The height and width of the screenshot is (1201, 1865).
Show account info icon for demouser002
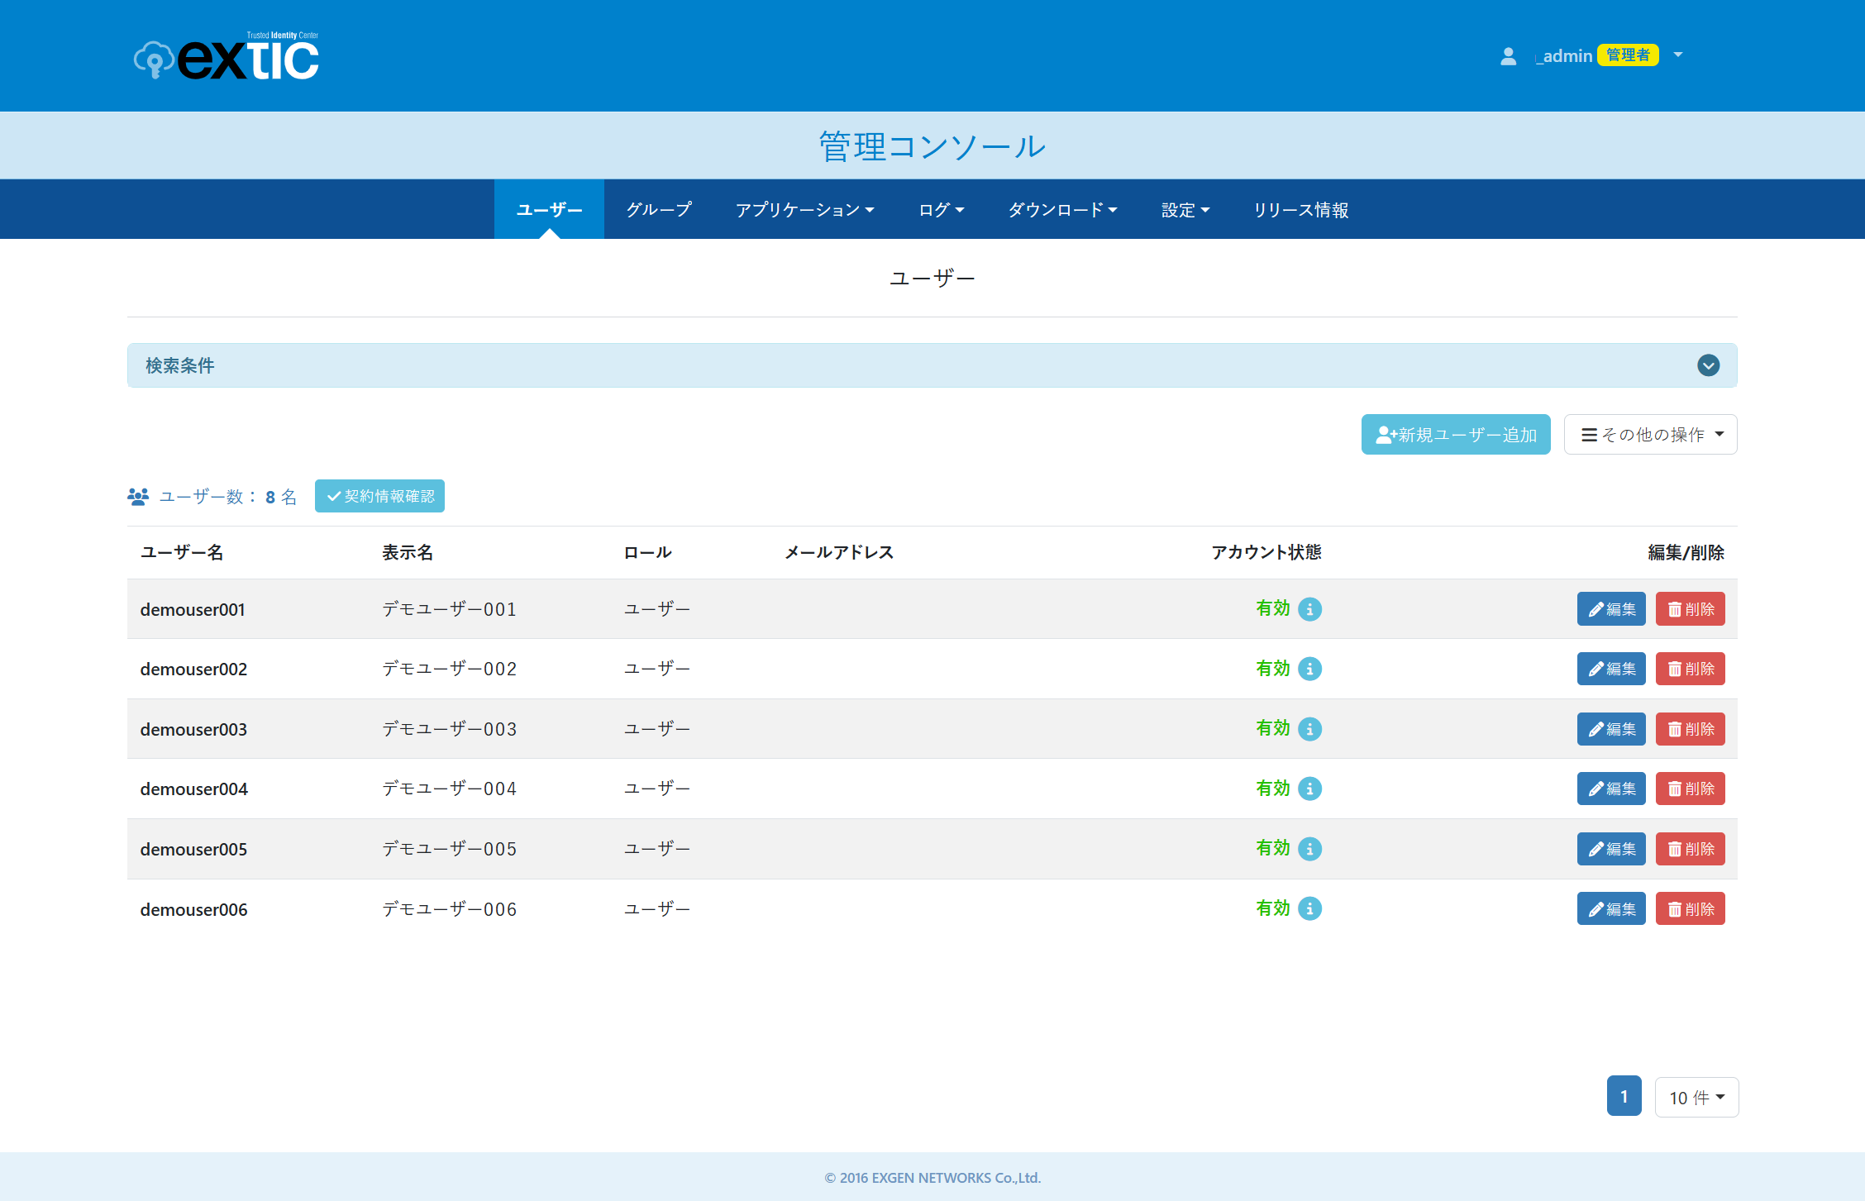[x=1309, y=669]
